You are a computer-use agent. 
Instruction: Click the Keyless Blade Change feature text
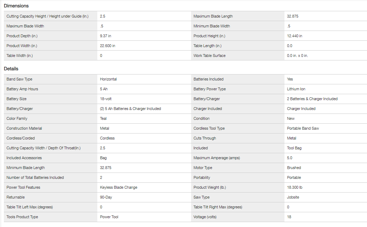point(118,187)
